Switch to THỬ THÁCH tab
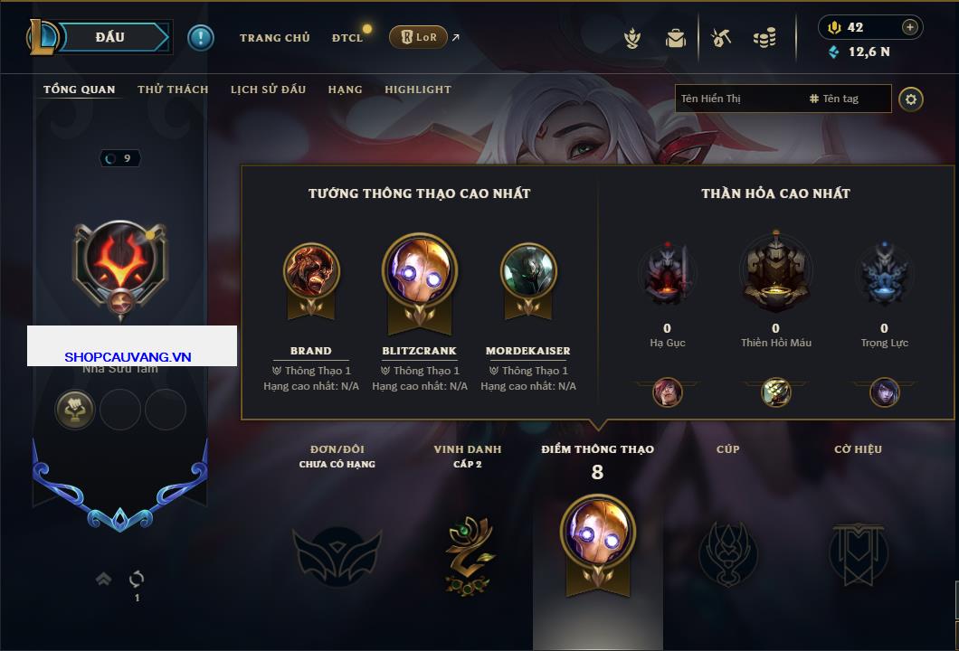The image size is (959, 651). click(173, 90)
